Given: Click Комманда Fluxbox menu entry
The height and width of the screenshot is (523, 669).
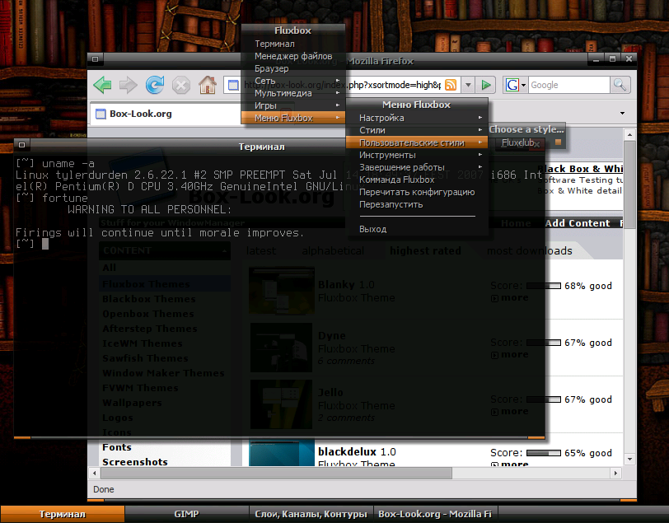Looking at the screenshot, I should [417, 180].
